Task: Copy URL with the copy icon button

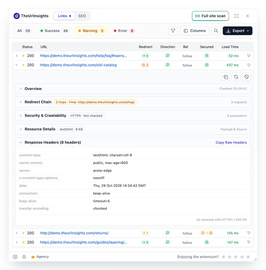Action: [x=226, y=77]
